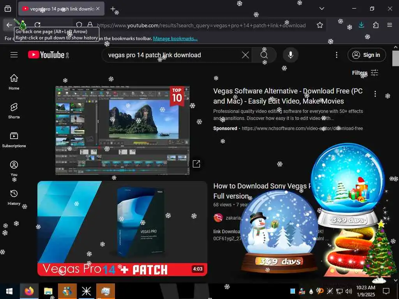Click the page vertical scrollbar thumb
Image resolution: width=399 pixels, height=299 pixels.
pos(395,58)
